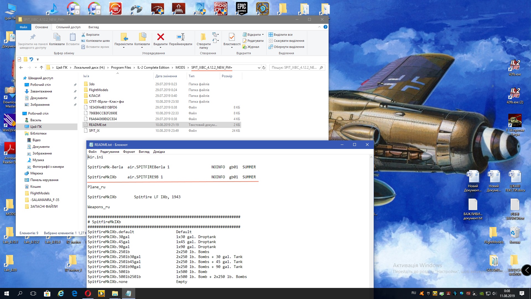Switch to the Спільний доступ ribbon tab
This screenshot has width=531, height=299.
68,27
